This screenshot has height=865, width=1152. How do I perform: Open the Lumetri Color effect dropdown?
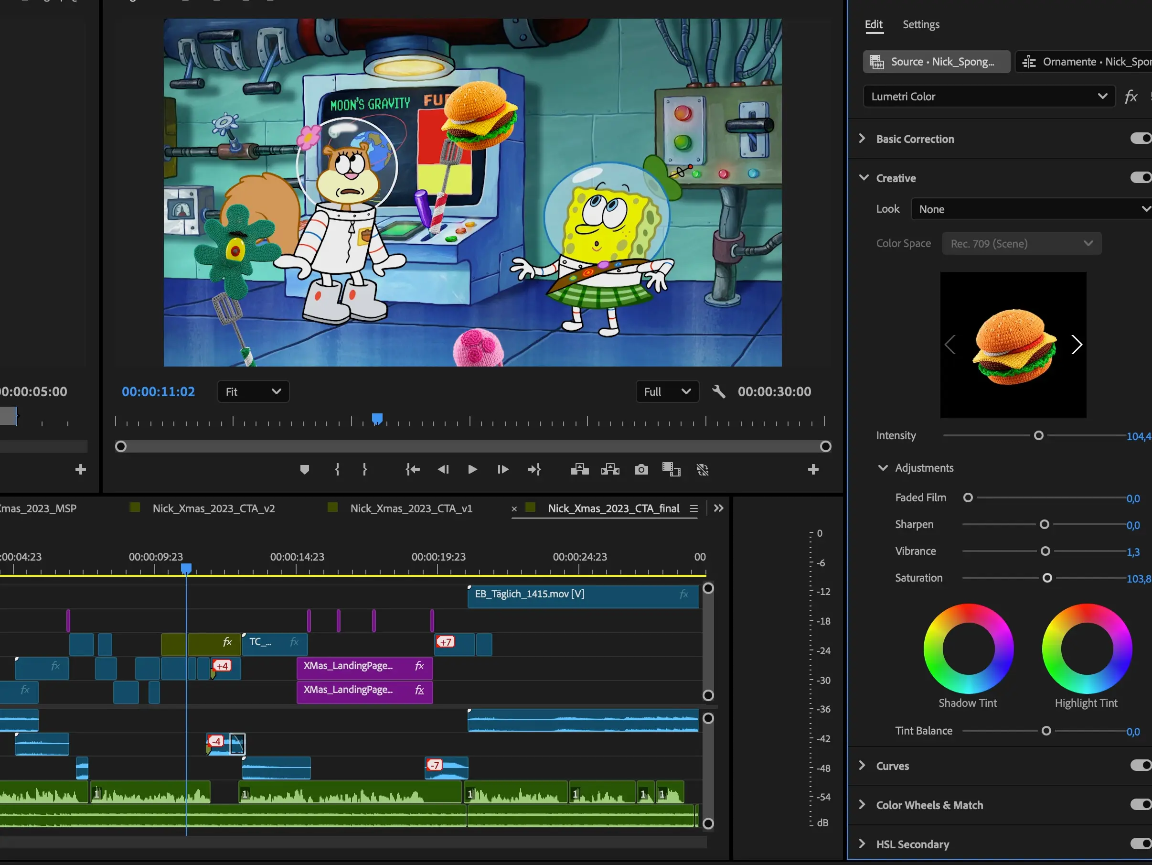tap(989, 97)
